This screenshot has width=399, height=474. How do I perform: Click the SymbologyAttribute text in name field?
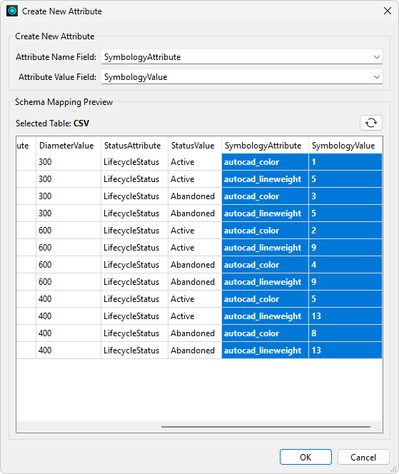click(x=142, y=57)
